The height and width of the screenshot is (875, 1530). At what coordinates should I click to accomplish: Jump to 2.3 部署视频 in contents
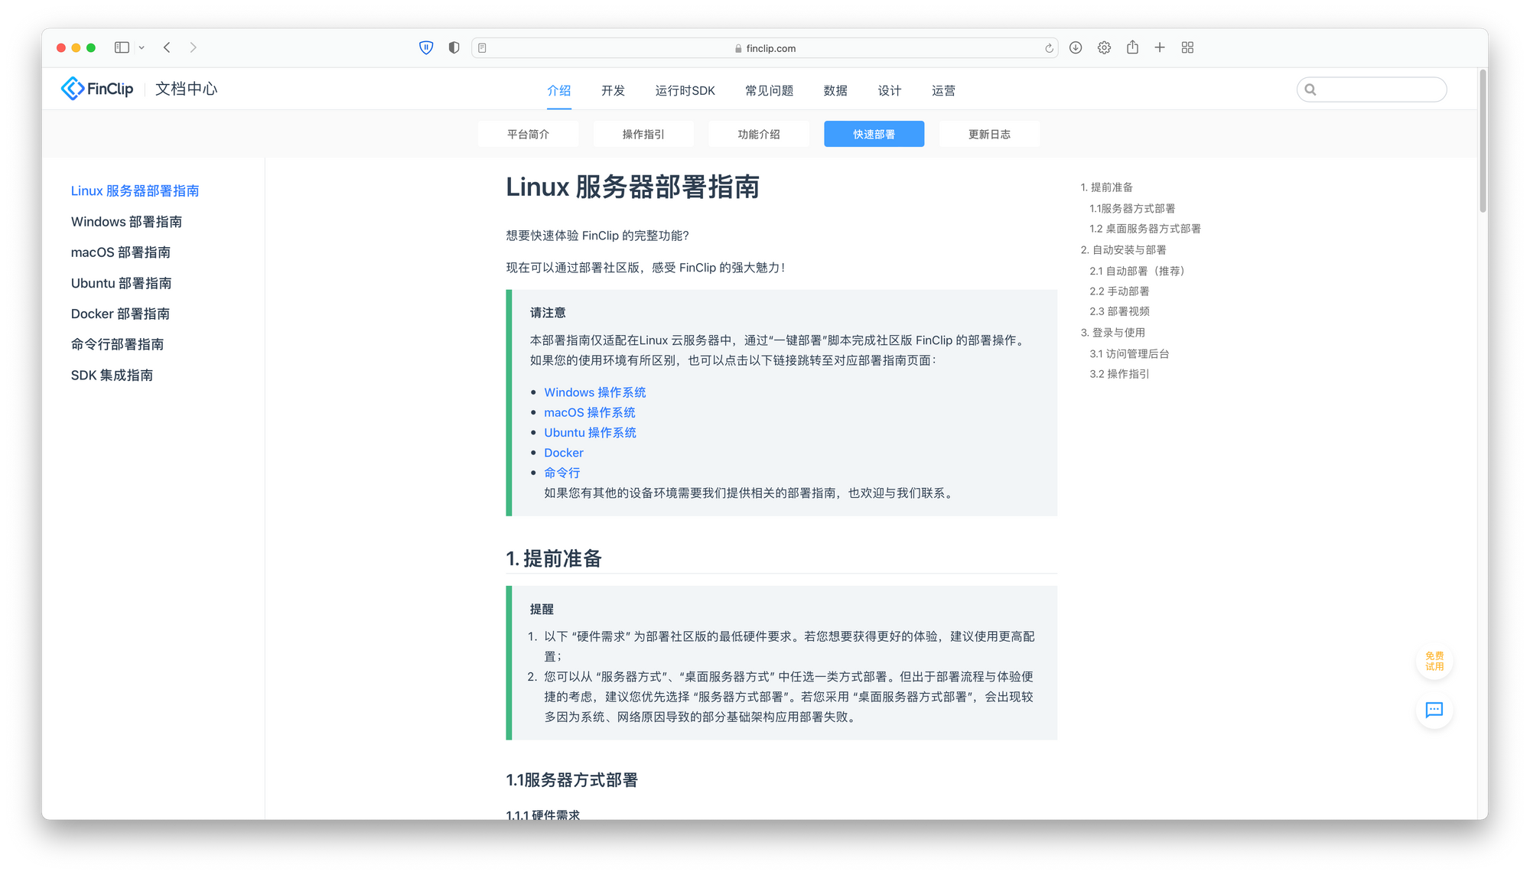[1119, 311]
